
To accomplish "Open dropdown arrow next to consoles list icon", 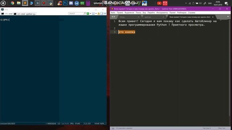I will pyautogui.click(x=96, y=14).
